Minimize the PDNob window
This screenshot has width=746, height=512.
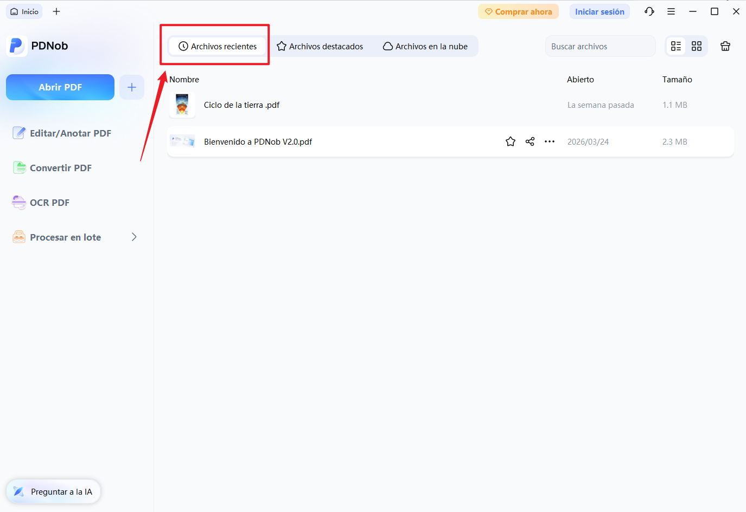(693, 11)
